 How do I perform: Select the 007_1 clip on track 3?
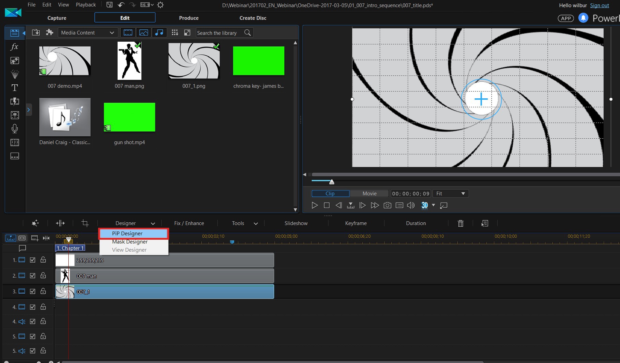165,292
